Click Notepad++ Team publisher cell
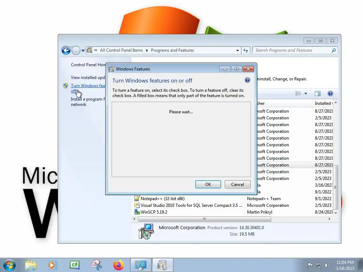The width and height of the screenshot is (363, 272). pyautogui.click(x=264, y=198)
